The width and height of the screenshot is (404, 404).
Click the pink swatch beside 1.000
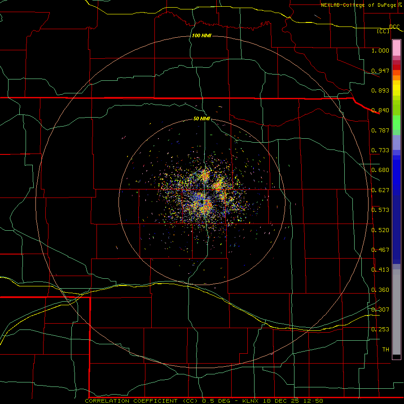(396, 48)
